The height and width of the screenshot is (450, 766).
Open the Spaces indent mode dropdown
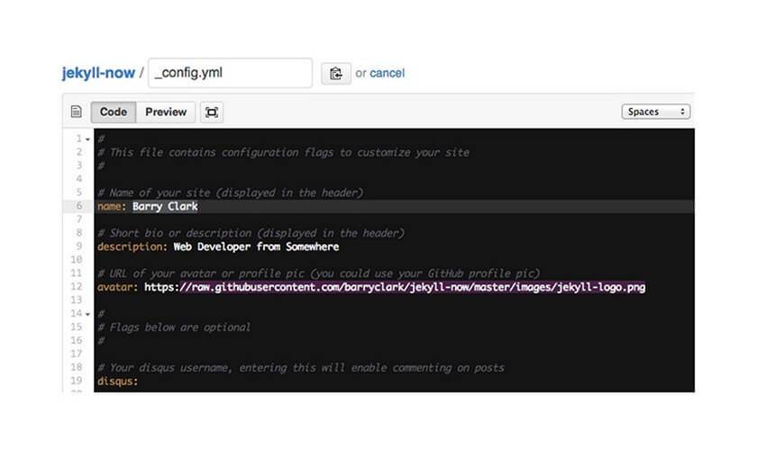pyautogui.click(x=655, y=112)
